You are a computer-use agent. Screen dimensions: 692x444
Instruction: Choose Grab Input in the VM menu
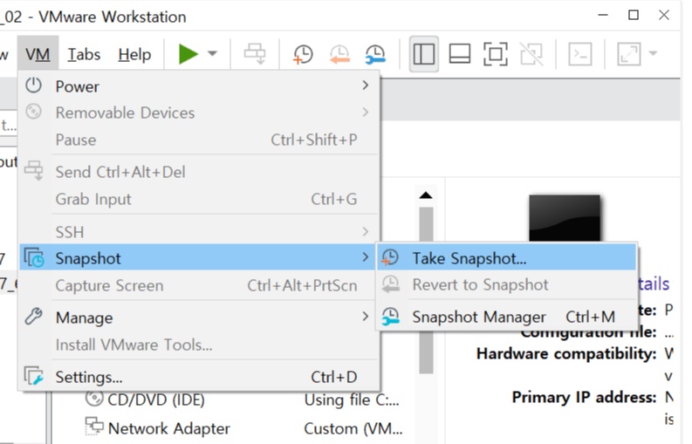tap(199, 199)
